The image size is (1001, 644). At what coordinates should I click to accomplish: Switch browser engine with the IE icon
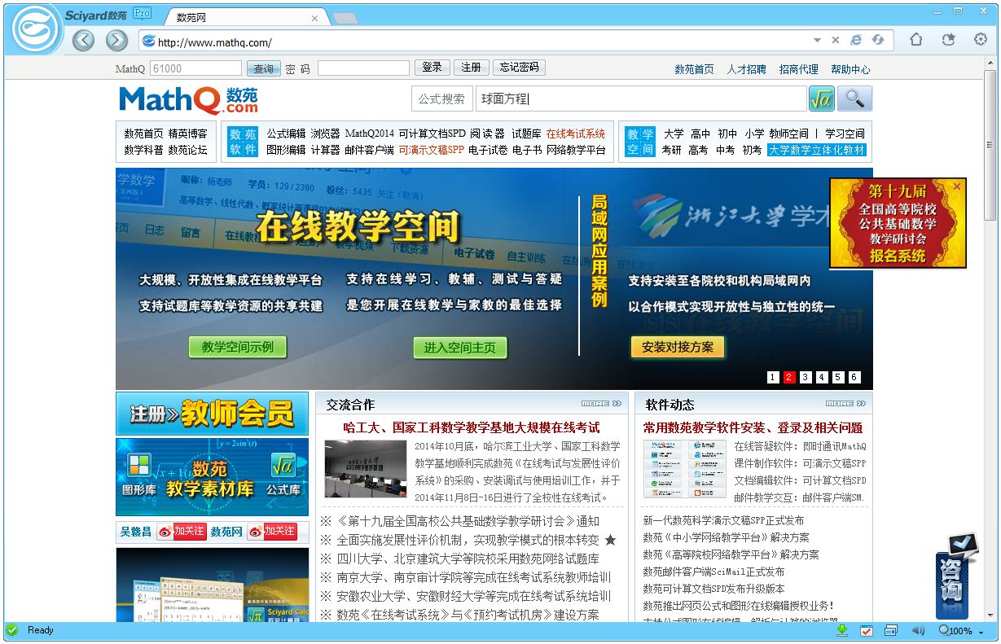[x=857, y=40]
